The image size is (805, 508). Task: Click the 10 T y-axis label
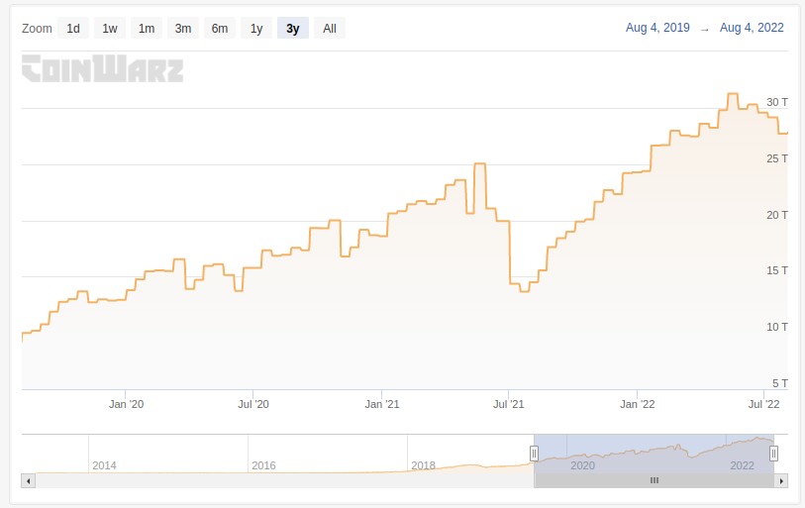click(776, 327)
